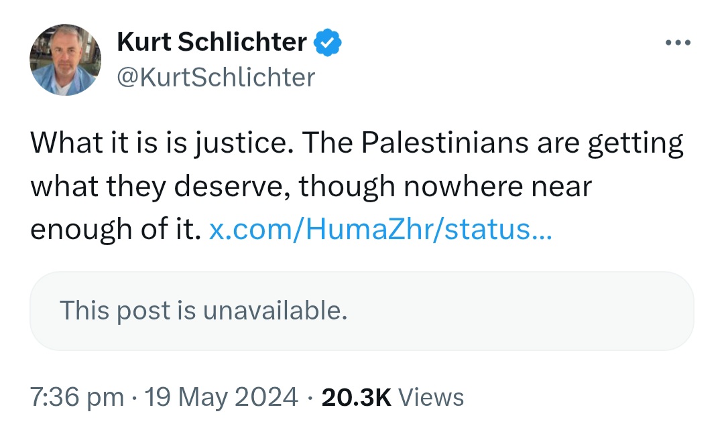The width and height of the screenshot is (724, 434).
Task: Click the blue verified checkmark badge
Action: [328, 44]
